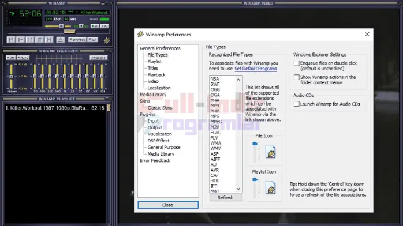Viewport: 403px width, 226px height.
Task: Close the Winamp Preferences dialog with X
Action: point(367,35)
